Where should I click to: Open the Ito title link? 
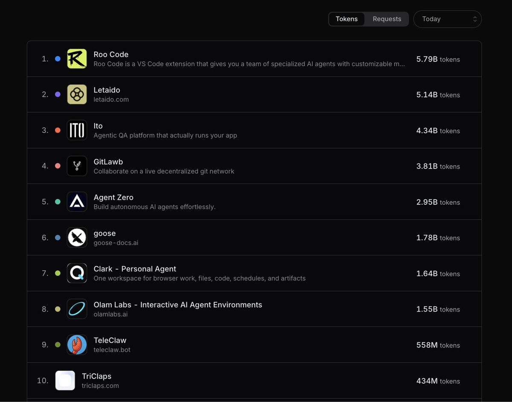(x=98, y=126)
